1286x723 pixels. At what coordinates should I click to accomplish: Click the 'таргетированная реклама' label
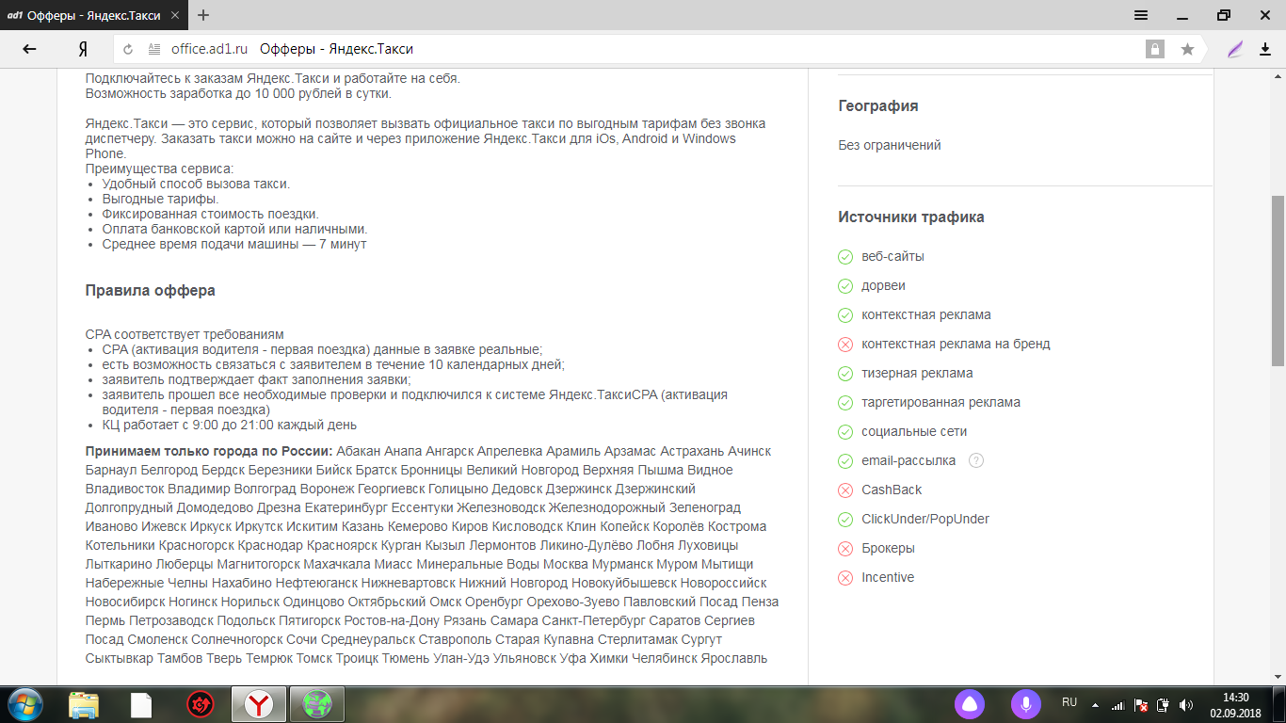click(x=940, y=403)
